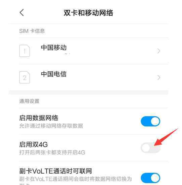Screen dimensions: 182x185
Task: Open the 中国电信 chevron arrow
Action: pos(159,77)
